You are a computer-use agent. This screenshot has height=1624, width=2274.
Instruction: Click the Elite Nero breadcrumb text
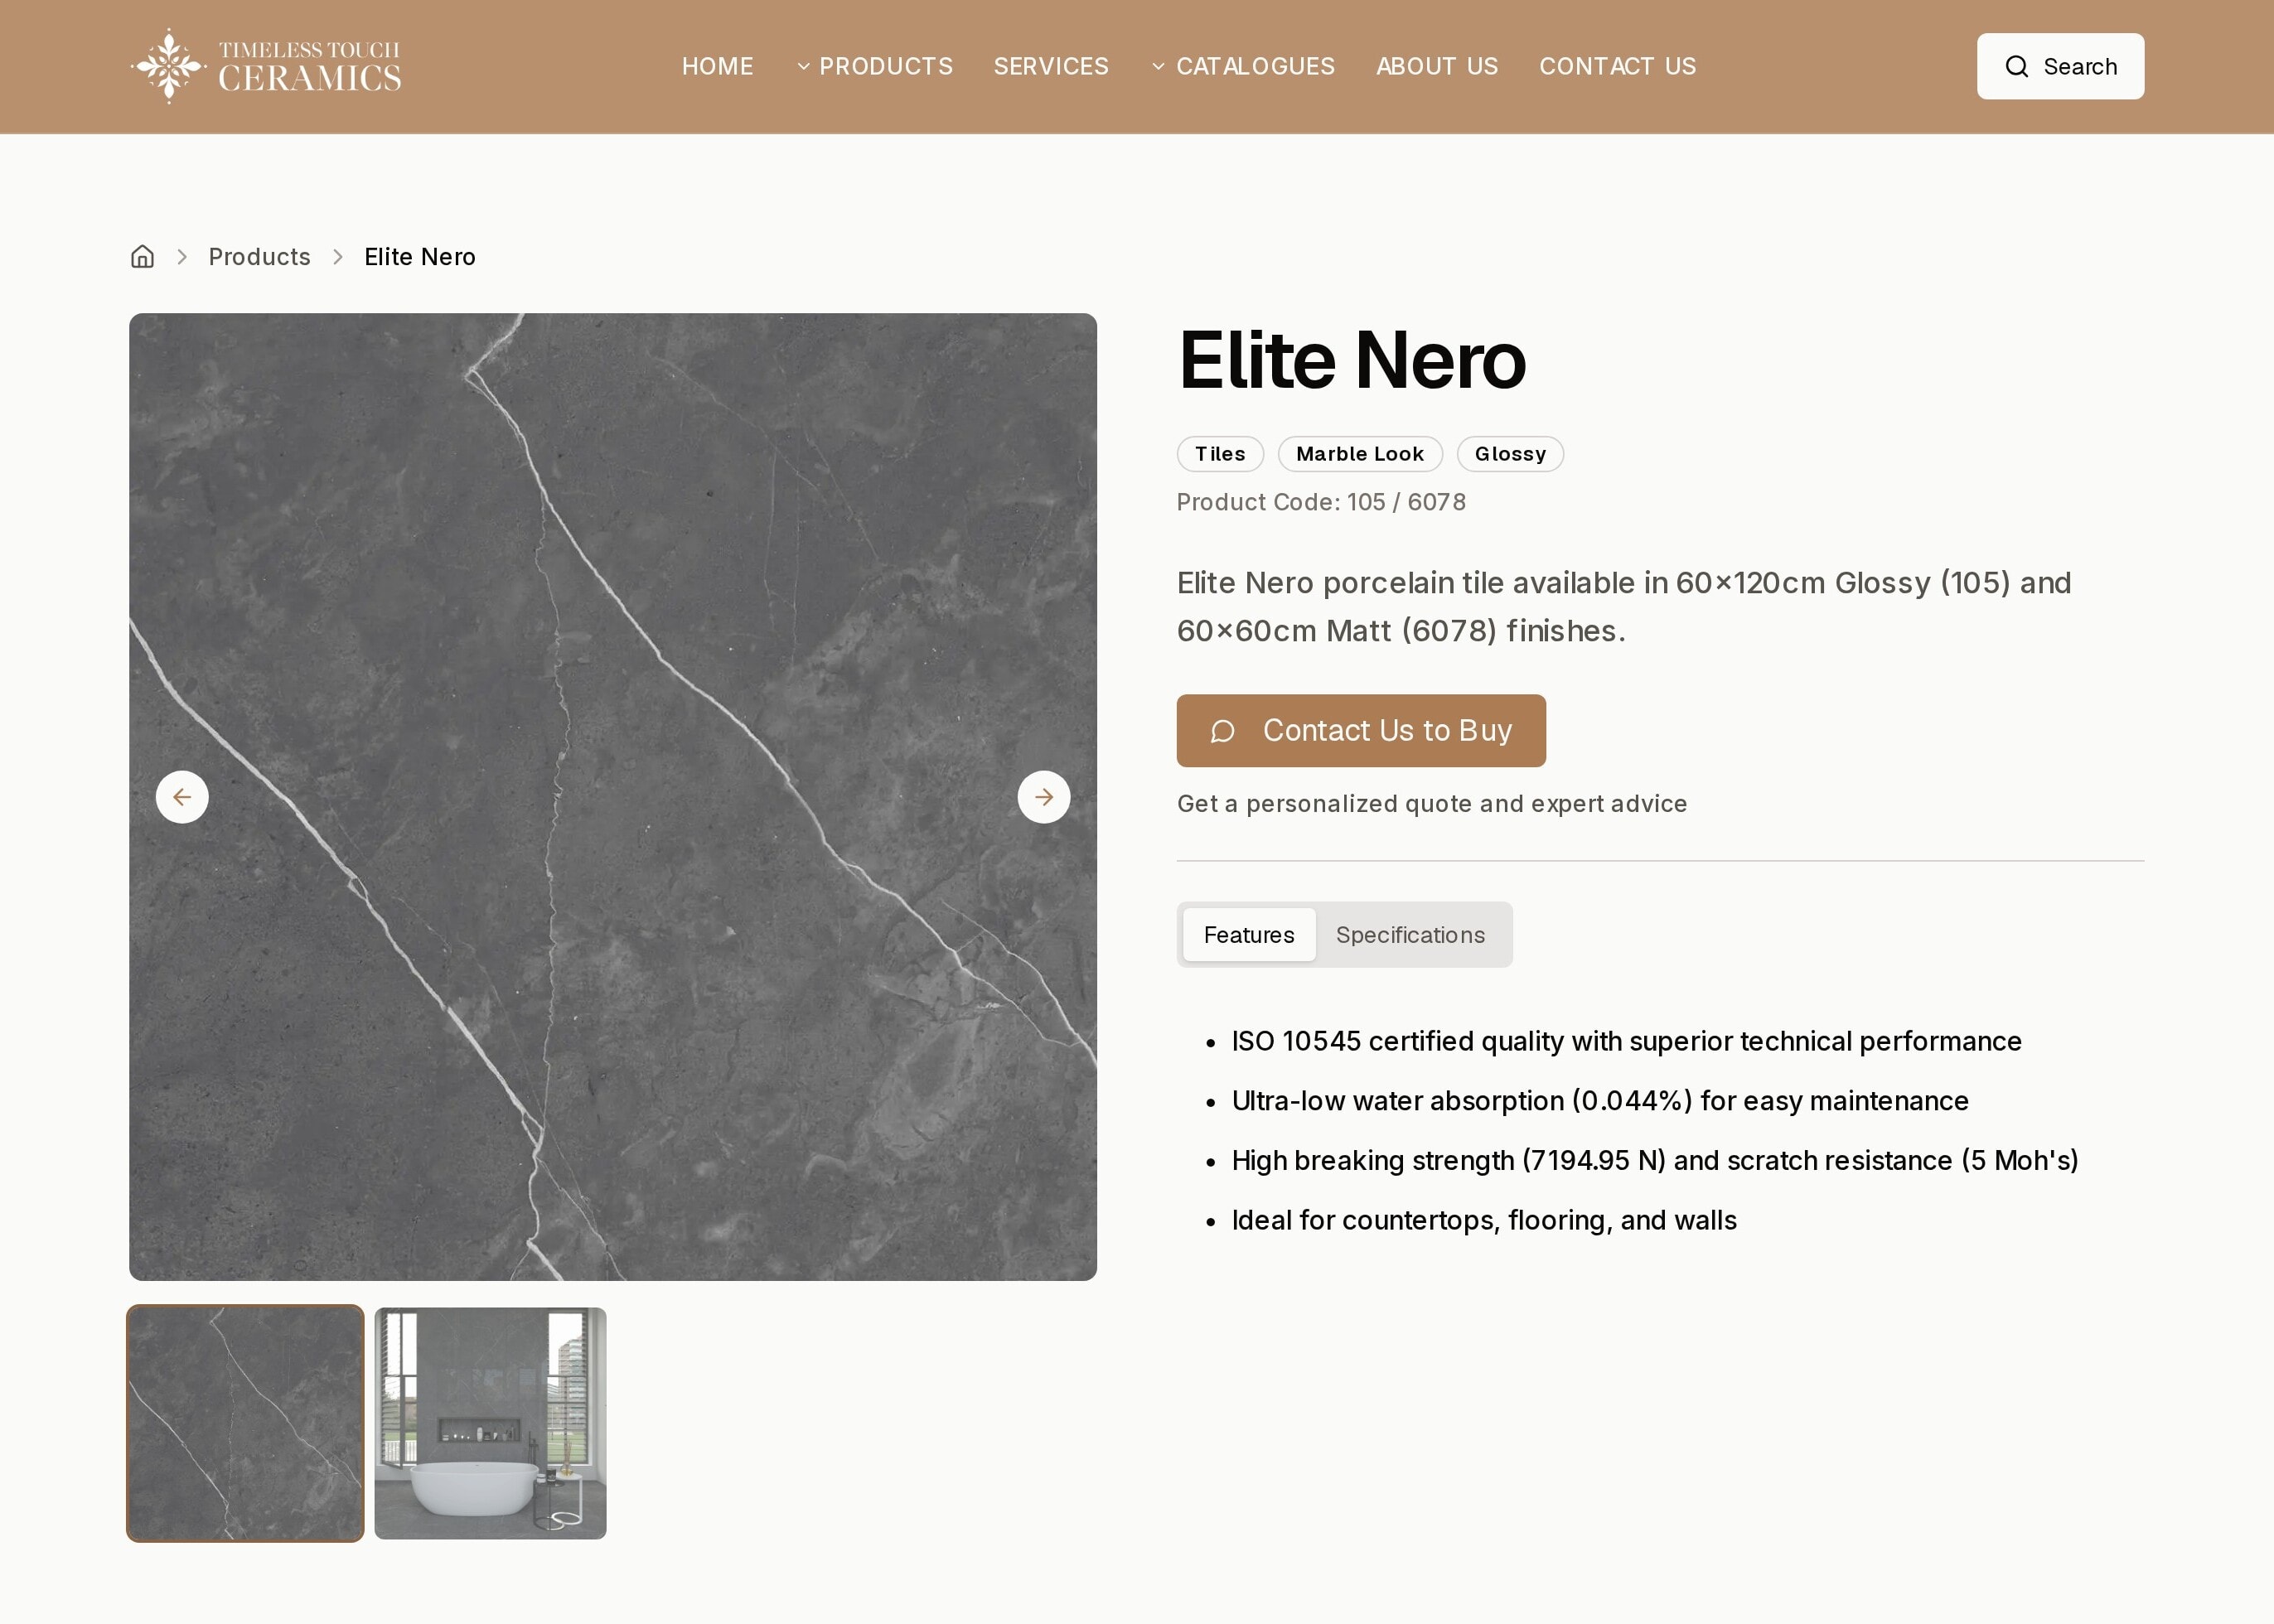[x=420, y=257]
